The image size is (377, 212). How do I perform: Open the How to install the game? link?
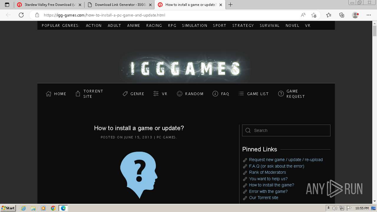[x=272, y=185]
